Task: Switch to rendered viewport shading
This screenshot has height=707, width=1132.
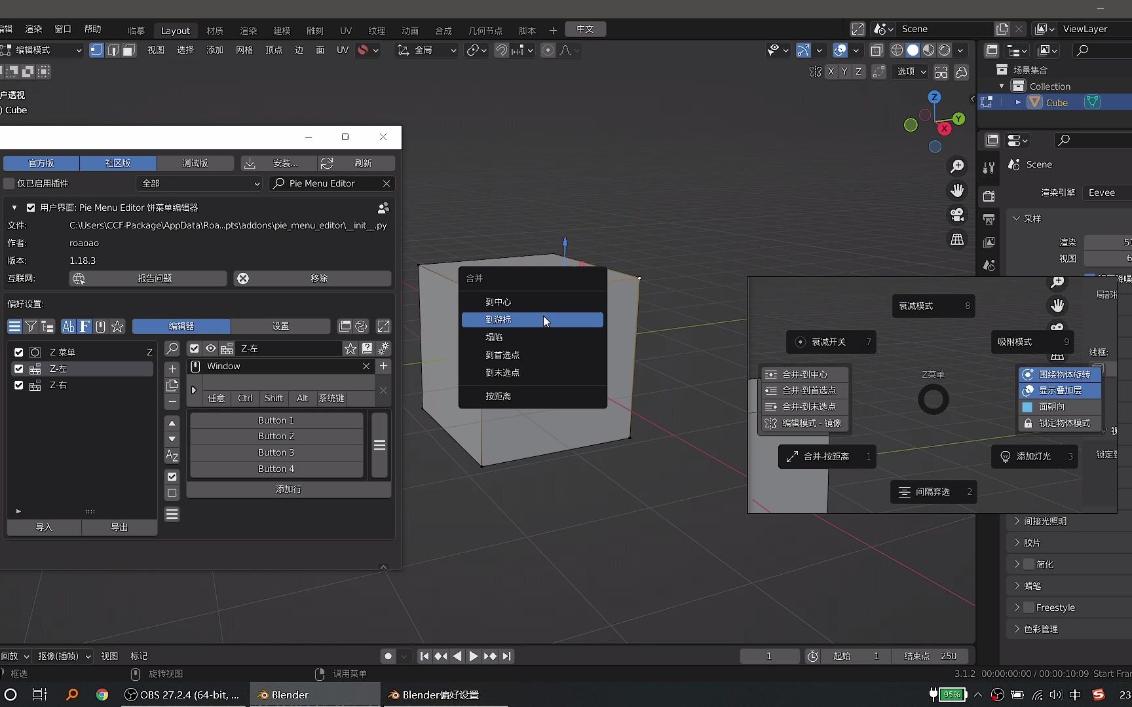Action: pos(945,50)
